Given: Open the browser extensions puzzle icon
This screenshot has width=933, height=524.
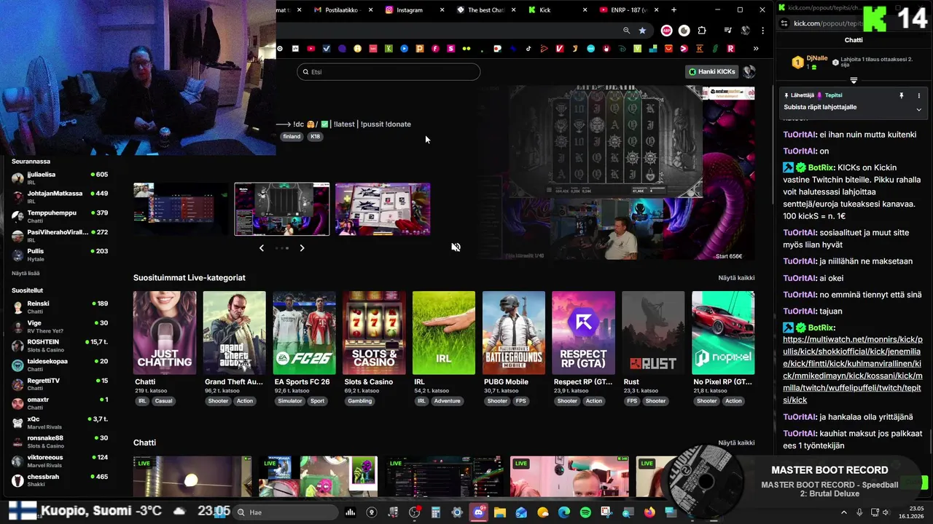Looking at the screenshot, I should (702, 31).
